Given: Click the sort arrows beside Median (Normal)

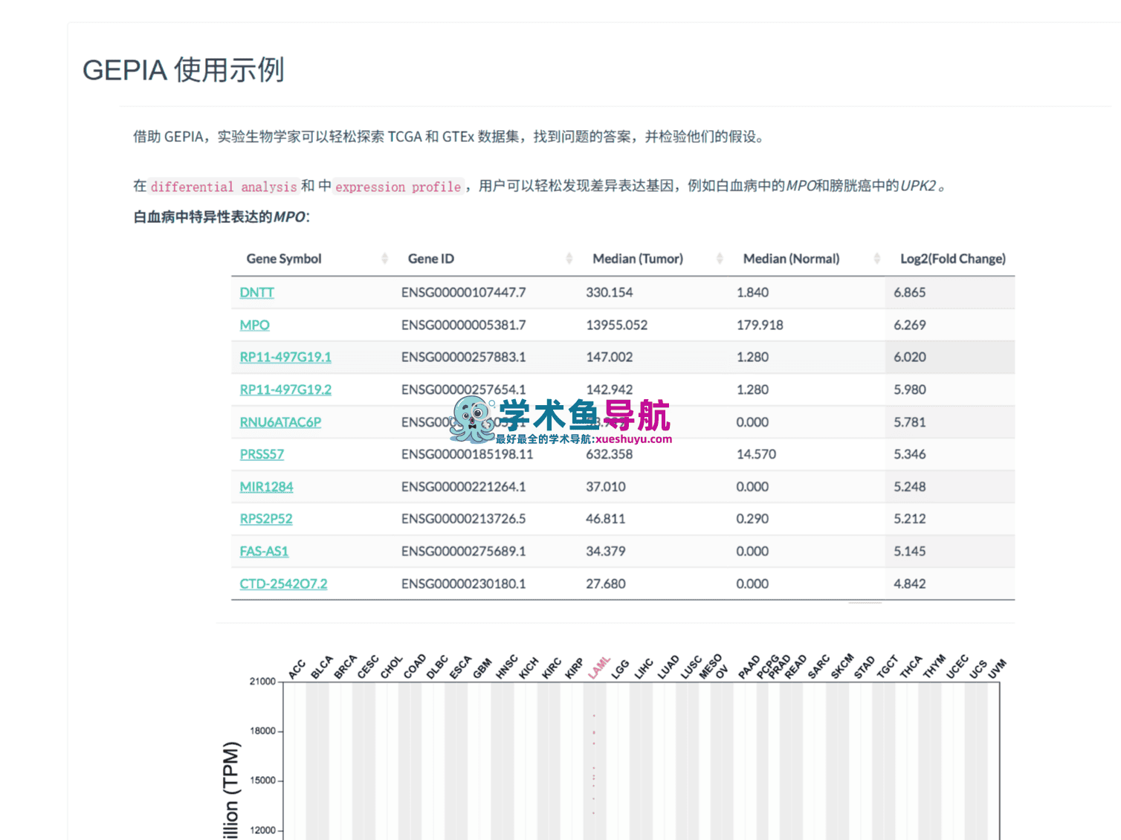Looking at the screenshot, I should [877, 259].
